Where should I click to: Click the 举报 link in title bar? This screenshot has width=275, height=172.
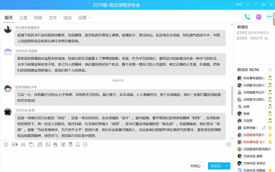(239, 5)
